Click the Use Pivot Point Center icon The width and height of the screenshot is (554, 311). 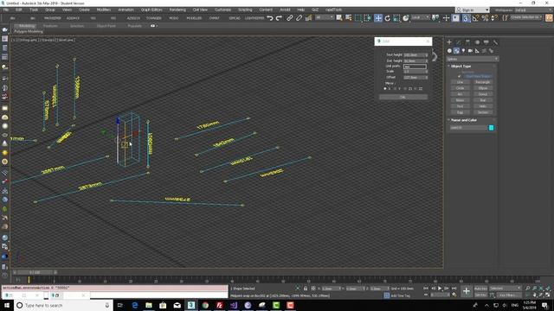[x=436, y=17]
